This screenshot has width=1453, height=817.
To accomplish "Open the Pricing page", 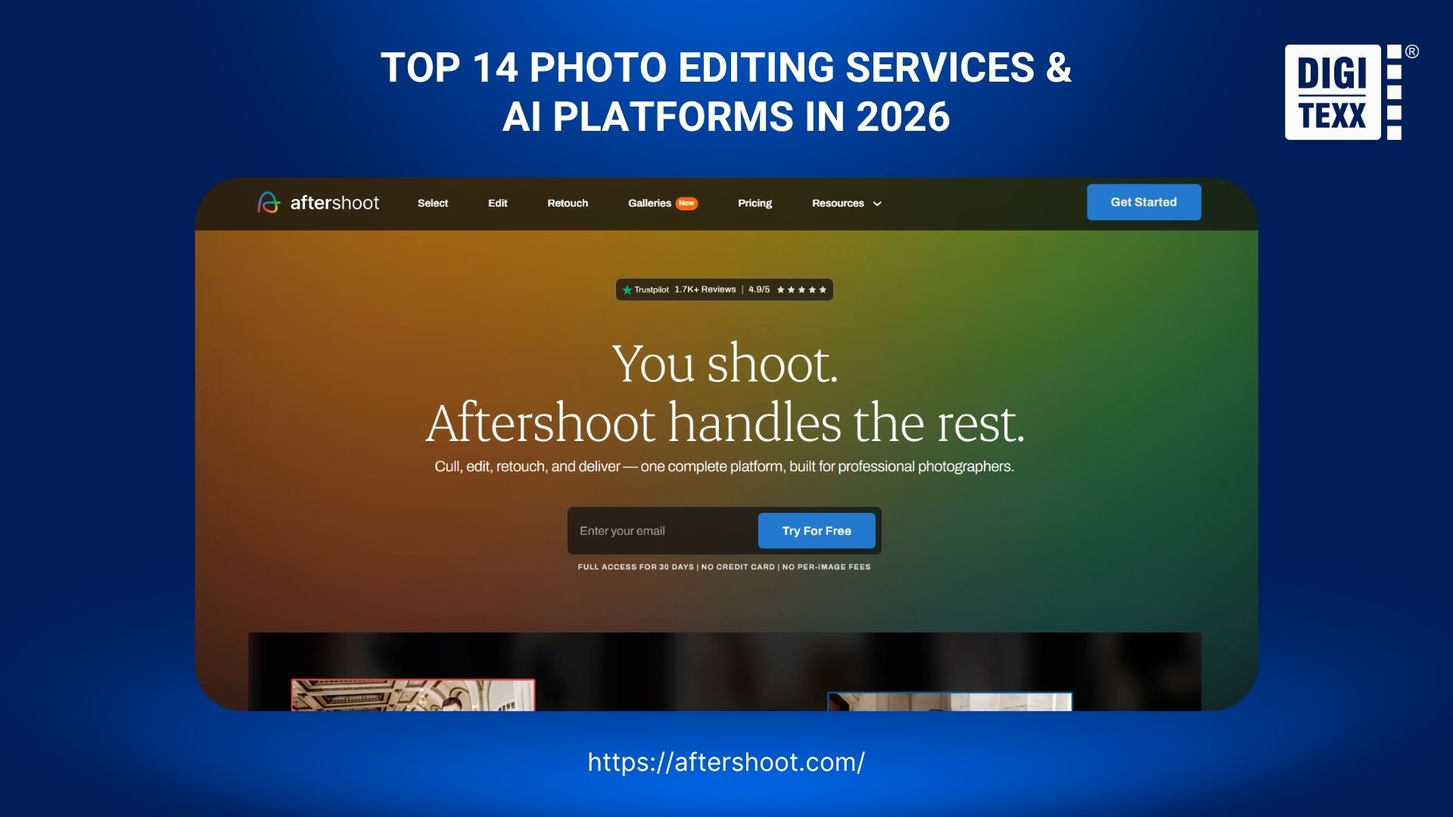I will (x=755, y=203).
